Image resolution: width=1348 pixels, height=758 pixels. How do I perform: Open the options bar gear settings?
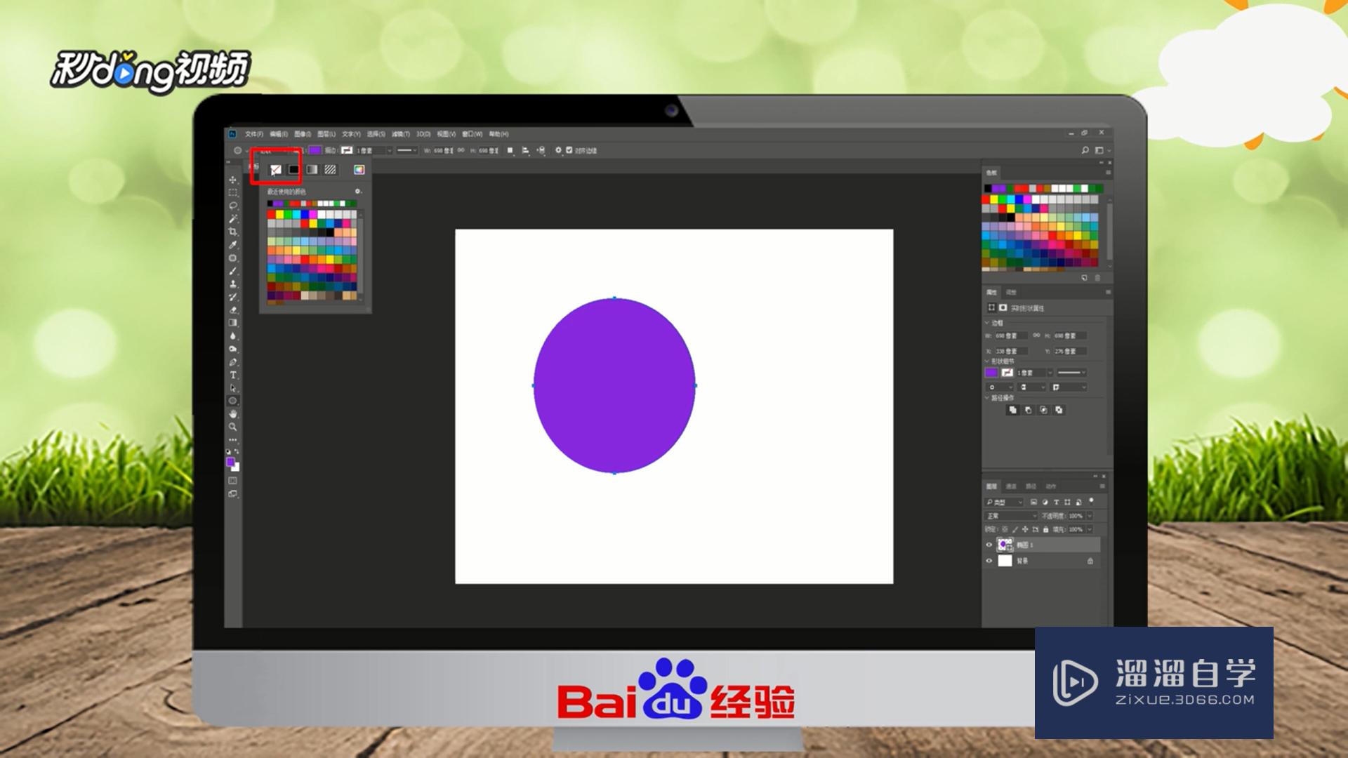pos(559,150)
